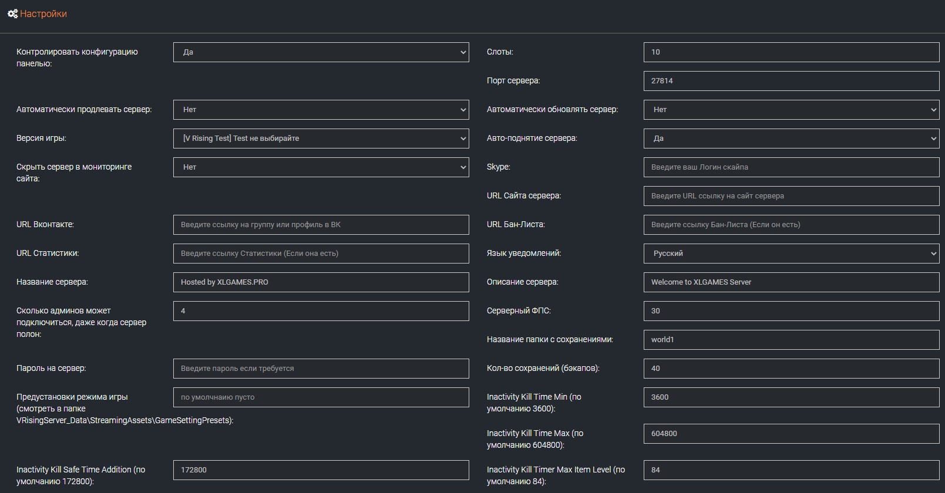
Task: Expand the Автоматически продлевать сервер dropdown
Action: 321,110
